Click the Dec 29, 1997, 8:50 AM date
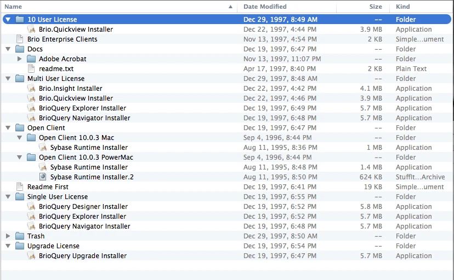 280,236
